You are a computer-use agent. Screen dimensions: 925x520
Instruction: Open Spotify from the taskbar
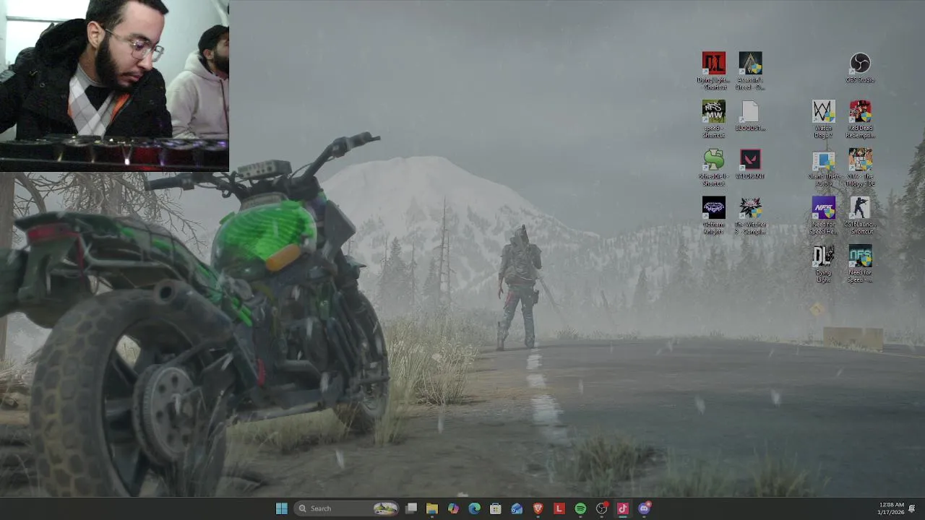[x=580, y=508]
